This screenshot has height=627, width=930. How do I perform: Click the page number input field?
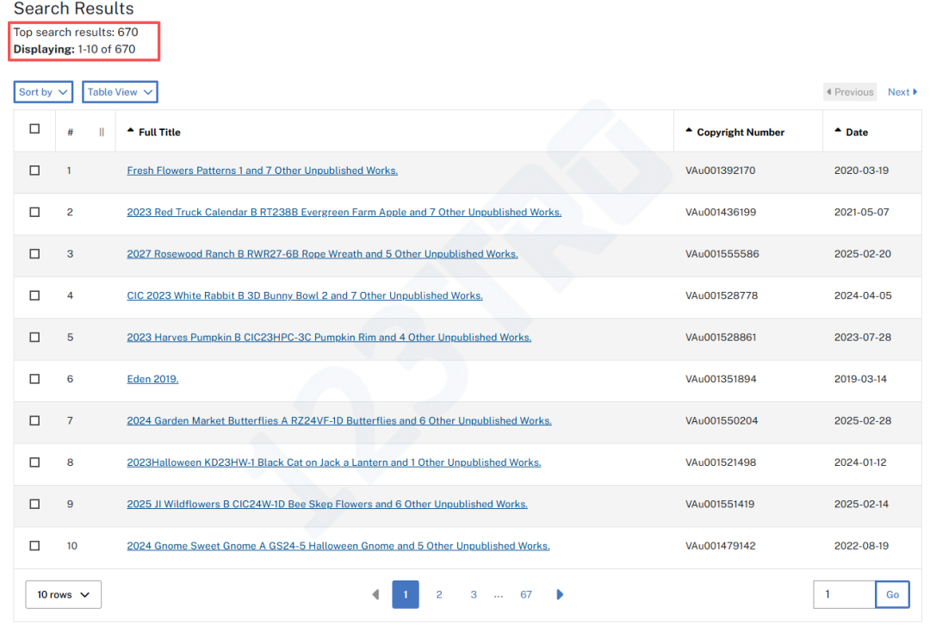pos(844,594)
